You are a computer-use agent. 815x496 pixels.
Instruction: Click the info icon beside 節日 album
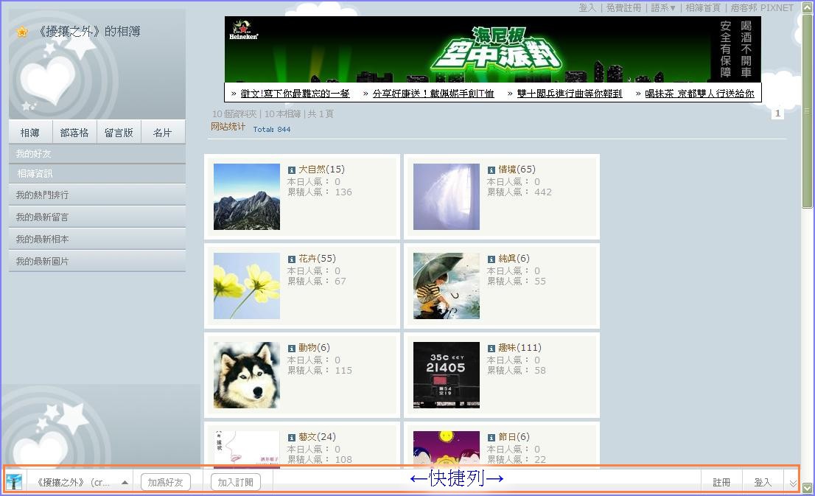tap(492, 438)
